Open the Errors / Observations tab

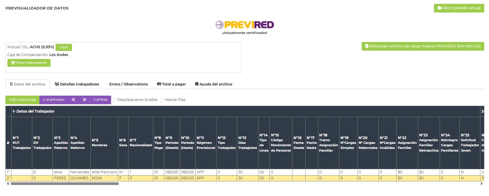(128, 84)
